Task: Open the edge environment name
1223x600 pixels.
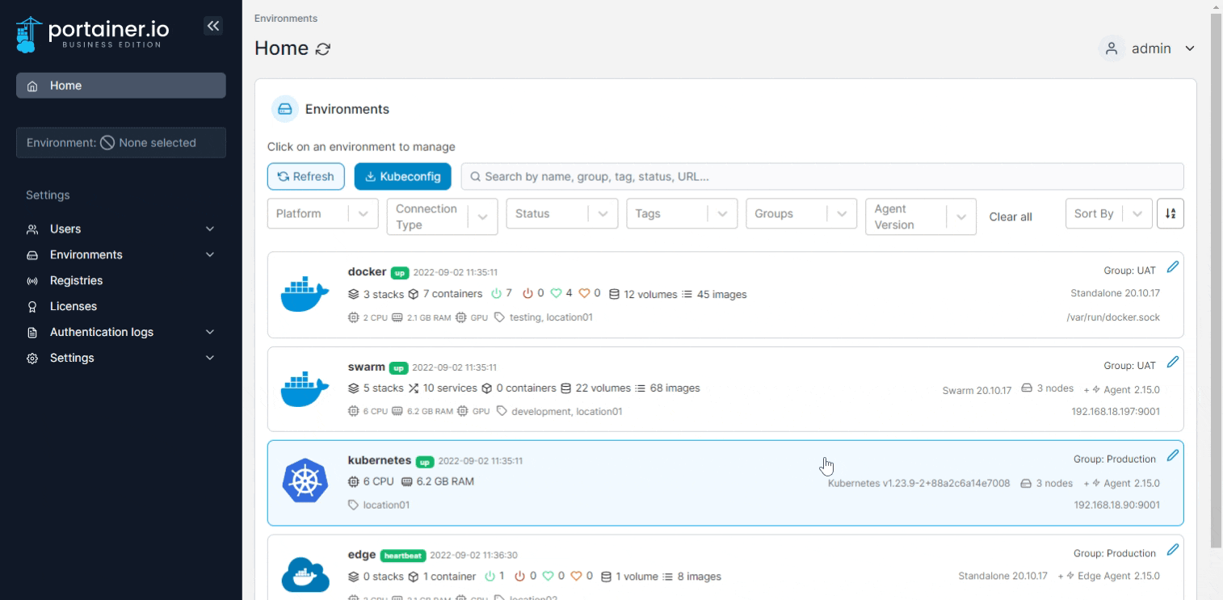Action: 362,555
